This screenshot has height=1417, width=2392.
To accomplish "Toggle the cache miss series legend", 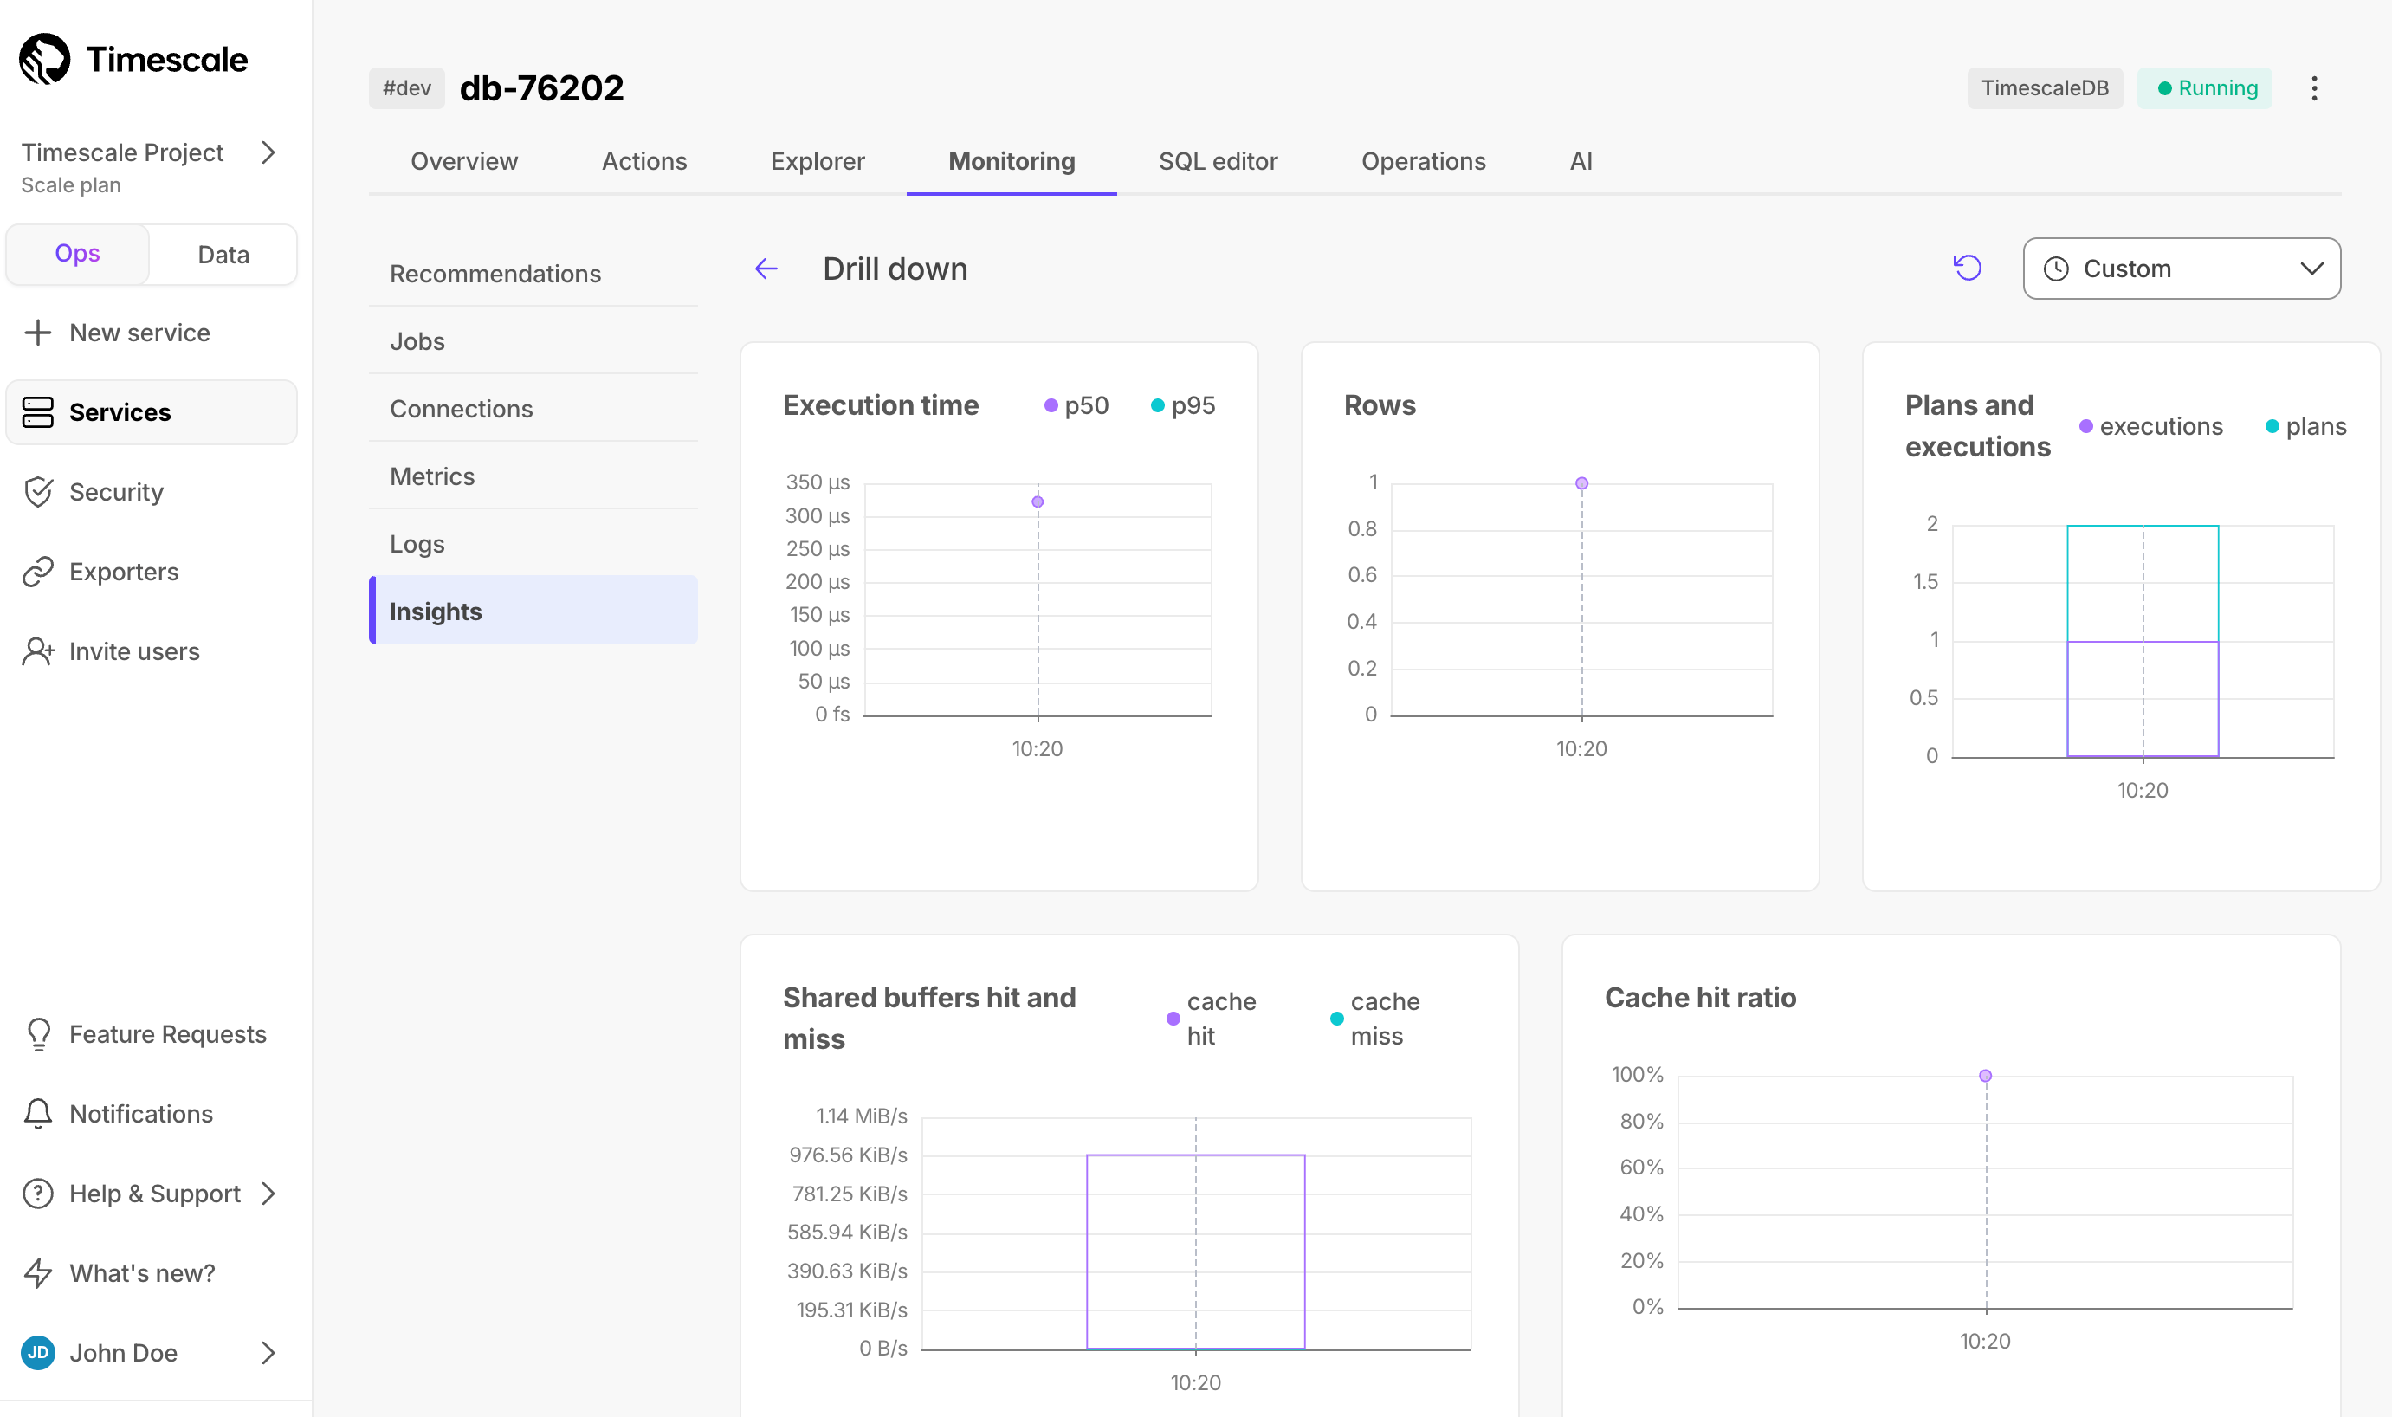I will pyautogui.click(x=1375, y=1019).
